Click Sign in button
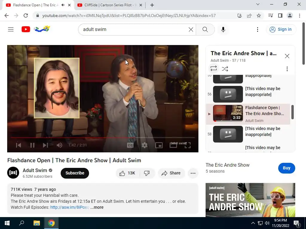Screen dimensions: 306x229 [x=281, y=30]
